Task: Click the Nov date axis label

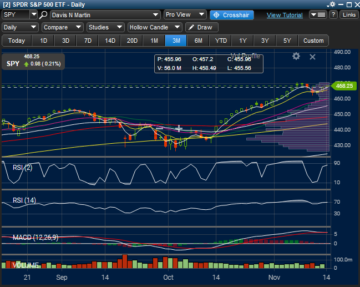Action: [274, 278]
